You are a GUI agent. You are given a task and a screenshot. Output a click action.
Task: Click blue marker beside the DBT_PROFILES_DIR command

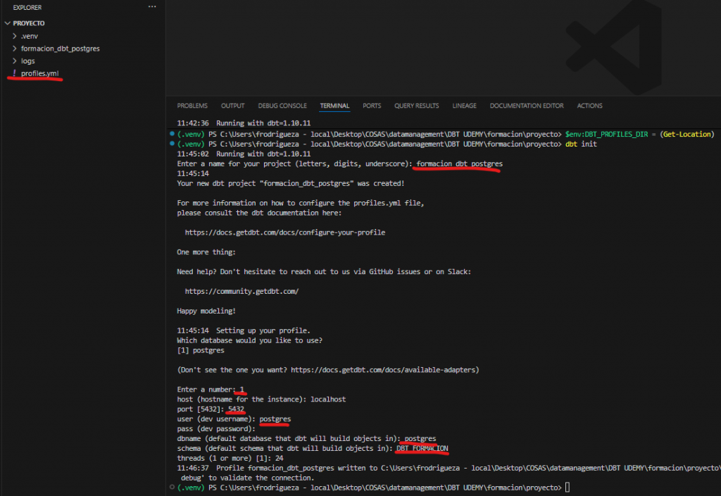tap(172, 134)
